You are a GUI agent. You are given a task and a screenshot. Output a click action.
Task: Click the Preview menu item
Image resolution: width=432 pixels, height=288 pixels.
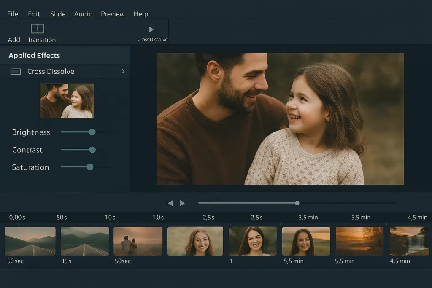[113, 14]
